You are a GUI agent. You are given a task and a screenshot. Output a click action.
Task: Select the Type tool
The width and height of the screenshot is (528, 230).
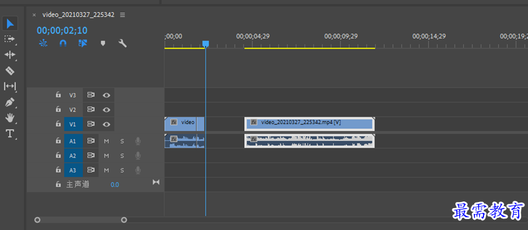pos(10,134)
